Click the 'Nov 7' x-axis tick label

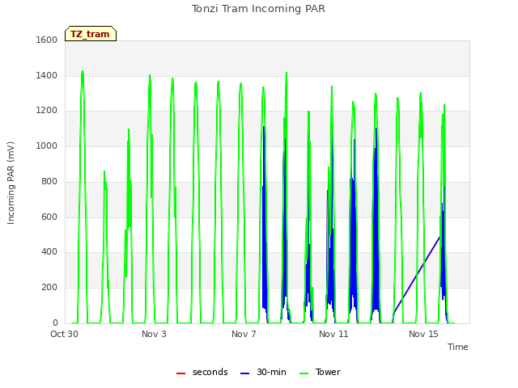pos(244,334)
